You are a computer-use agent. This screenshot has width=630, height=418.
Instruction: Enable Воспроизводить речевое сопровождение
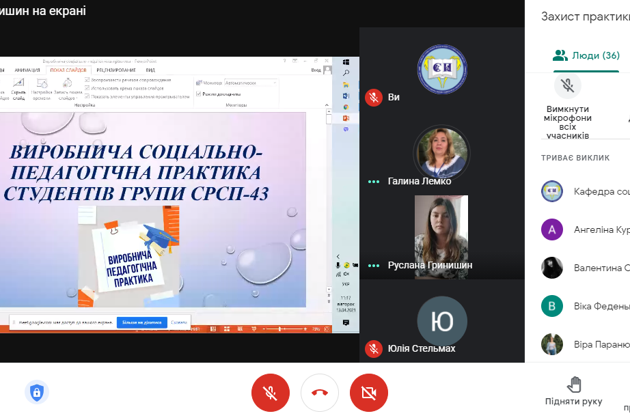click(87, 79)
